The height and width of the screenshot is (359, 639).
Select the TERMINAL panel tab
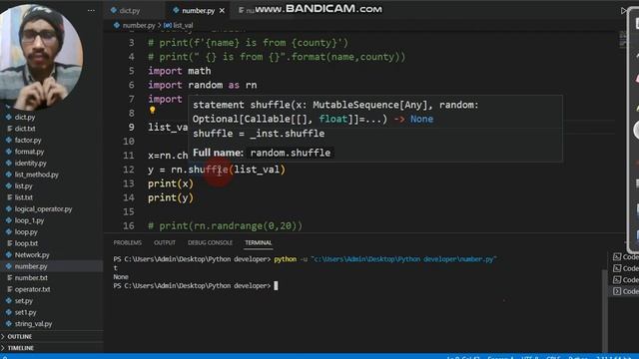click(x=259, y=242)
